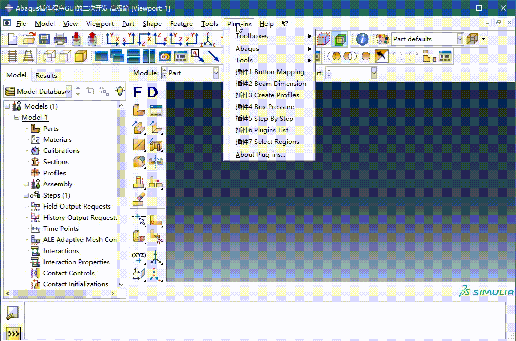Click the light bulb icon in model tree
The image size is (516, 341).
(x=120, y=91)
